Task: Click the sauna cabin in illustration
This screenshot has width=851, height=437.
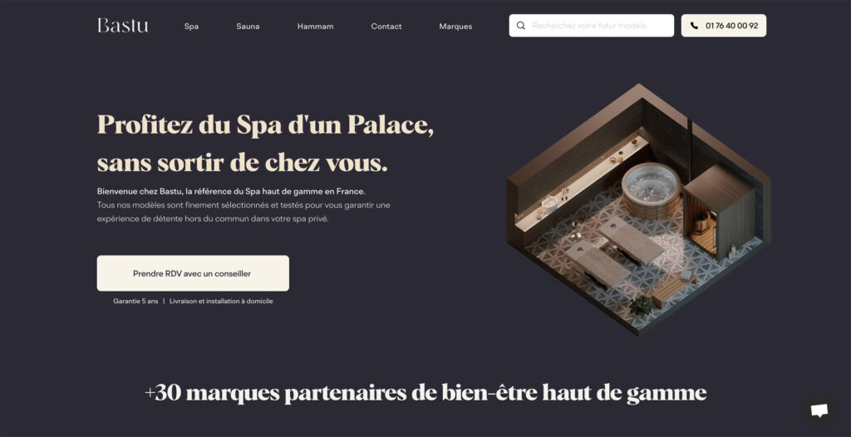Action: pyautogui.click(x=721, y=212)
